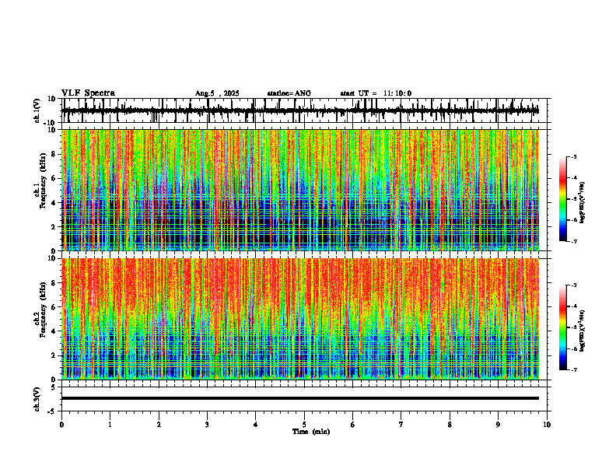Click the ch.1 color scale 'log(PSD)' label
This screenshot has width=616, height=476.
coord(583,203)
